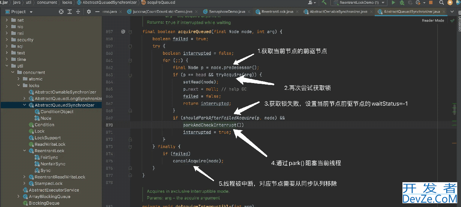Click 'util' breadcrumb segment
The height and width of the screenshot is (207, 461).
[x=29, y=3]
